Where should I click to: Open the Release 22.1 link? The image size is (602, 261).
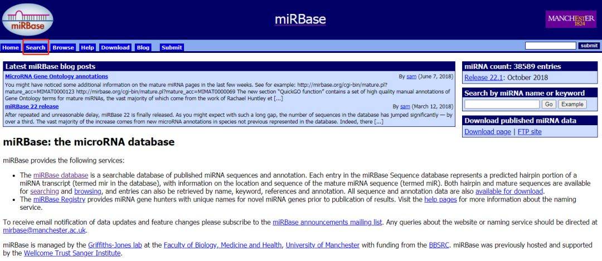(x=483, y=77)
